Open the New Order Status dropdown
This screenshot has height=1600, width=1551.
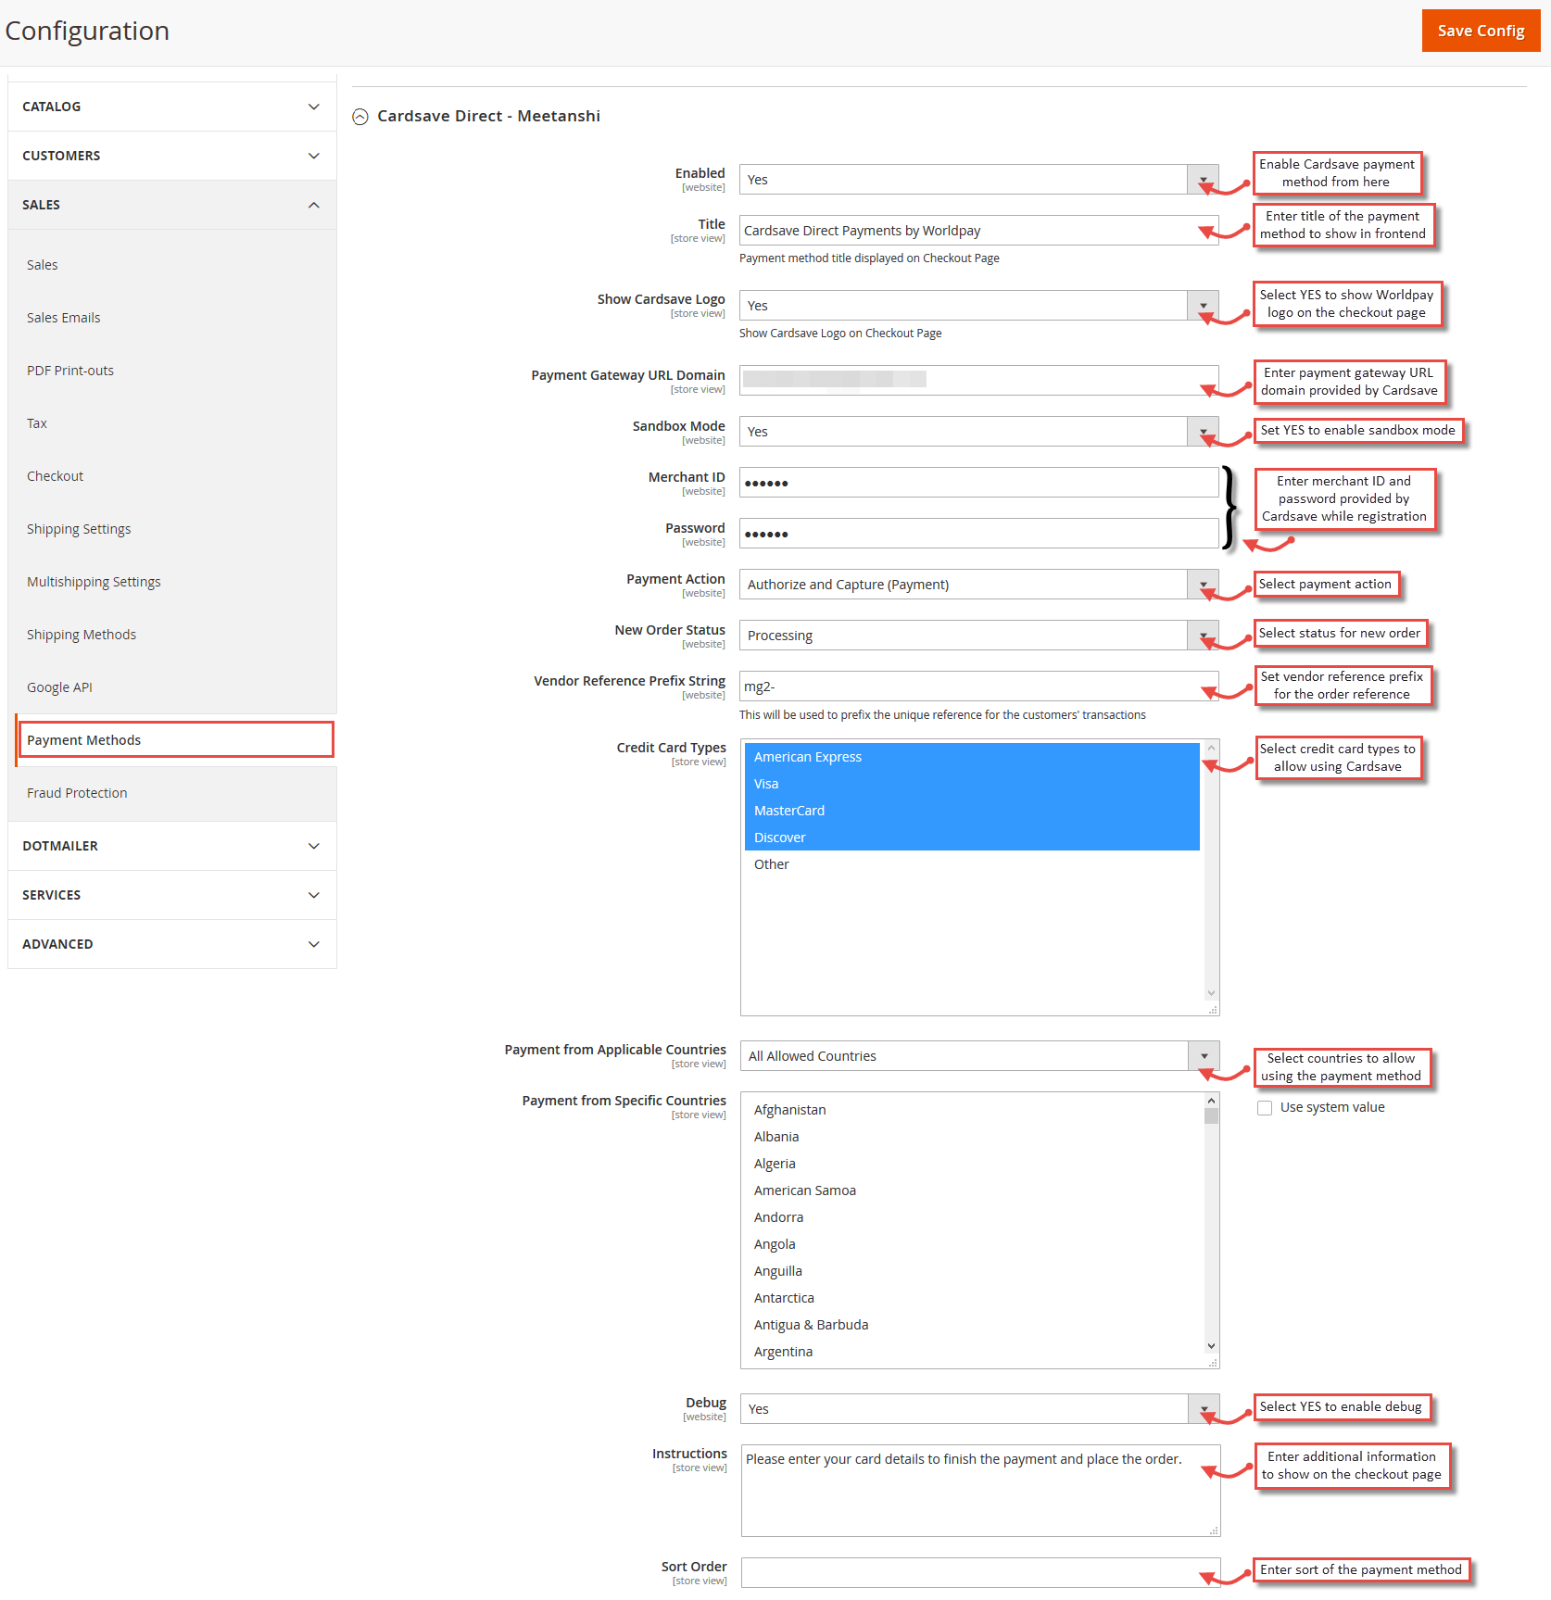coord(978,636)
